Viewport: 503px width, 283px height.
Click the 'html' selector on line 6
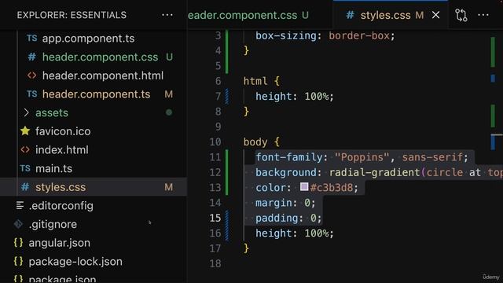click(255, 81)
